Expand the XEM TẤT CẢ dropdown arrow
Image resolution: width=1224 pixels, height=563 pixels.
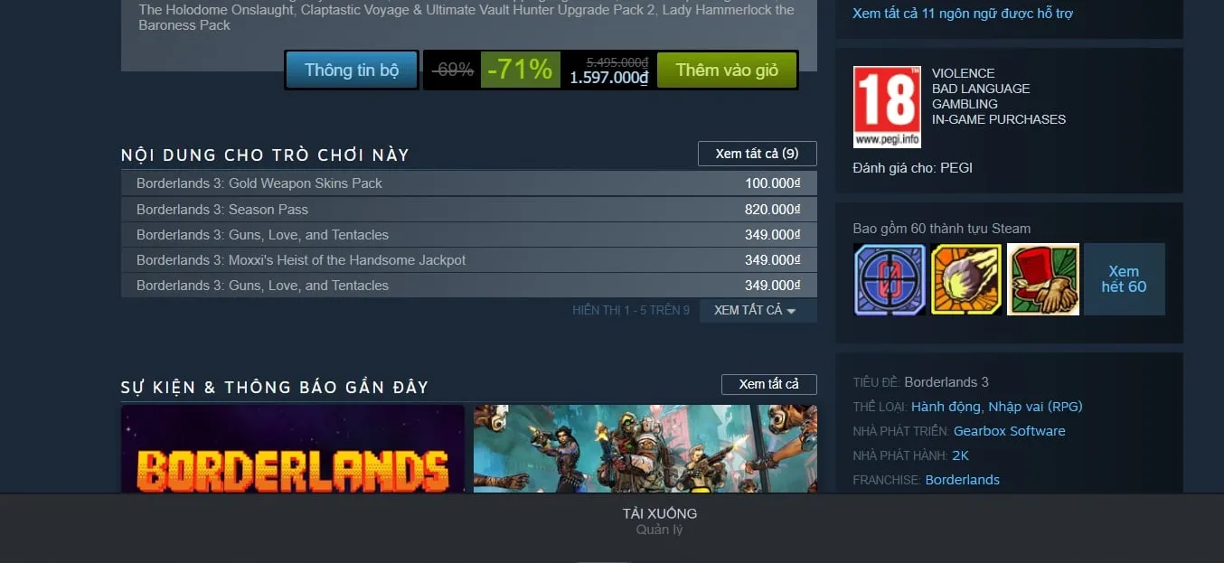758,310
